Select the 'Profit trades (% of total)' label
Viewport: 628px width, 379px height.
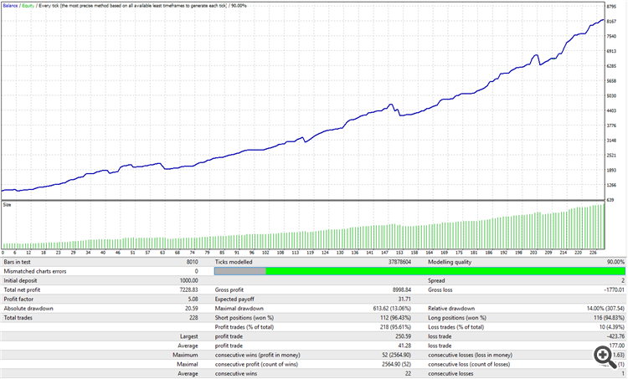tap(245, 327)
